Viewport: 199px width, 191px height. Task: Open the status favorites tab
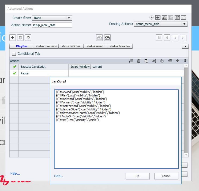[120, 46]
